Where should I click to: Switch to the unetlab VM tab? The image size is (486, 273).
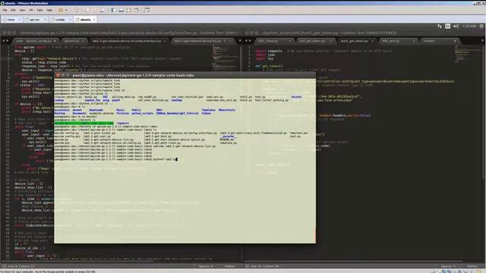60,20
